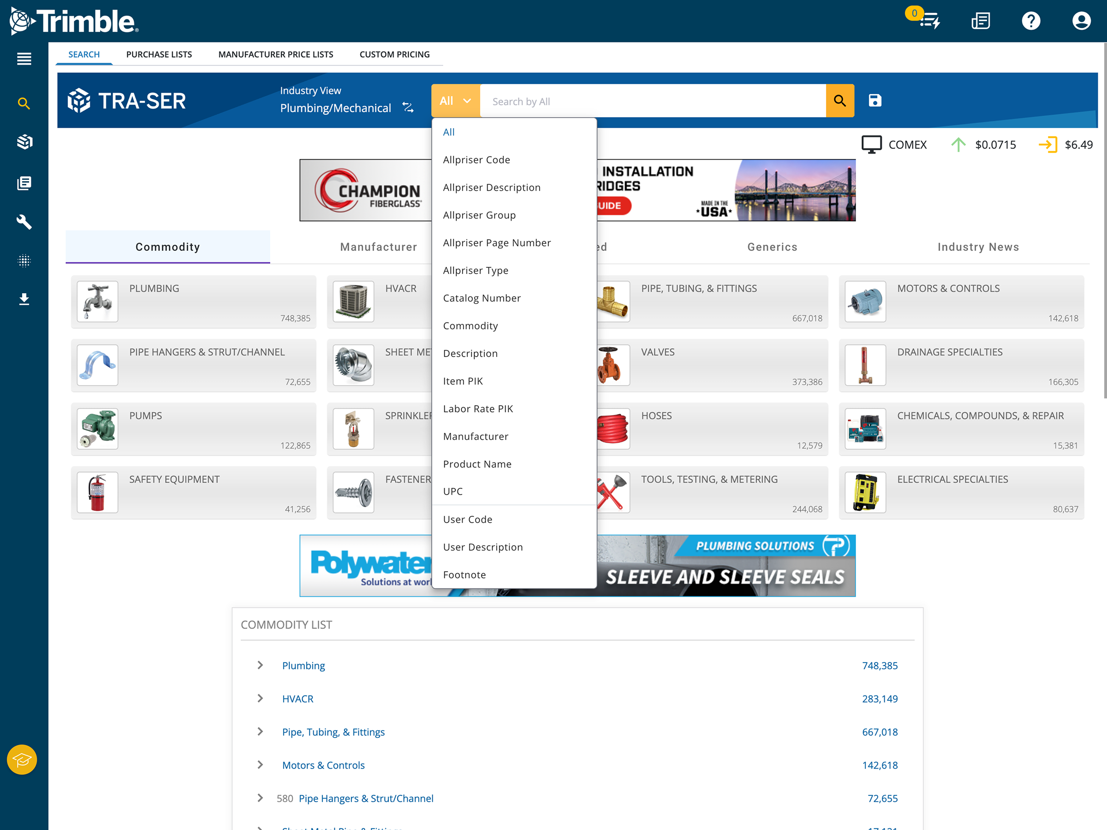Viewport: 1107px width, 830px height.
Task: Open the graduation cap training button
Action: click(22, 759)
